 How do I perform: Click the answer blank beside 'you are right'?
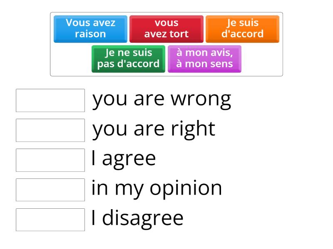pyautogui.click(x=50, y=130)
